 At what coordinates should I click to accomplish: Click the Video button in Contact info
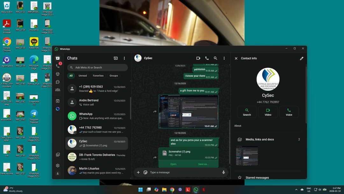pos(268,112)
